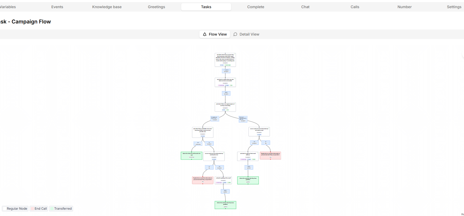Click the Transferred green legend swatch
The image size is (464, 216).
tap(52, 209)
